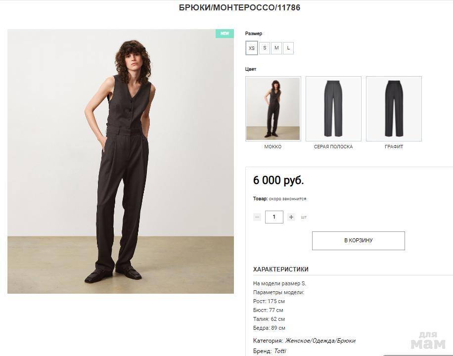Select size XS
The image size is (453, 356).
coord(252,48)
